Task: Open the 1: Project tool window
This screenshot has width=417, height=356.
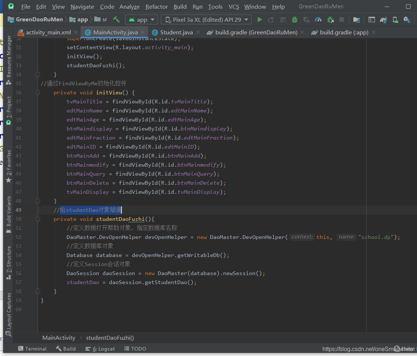Action: 9,110
